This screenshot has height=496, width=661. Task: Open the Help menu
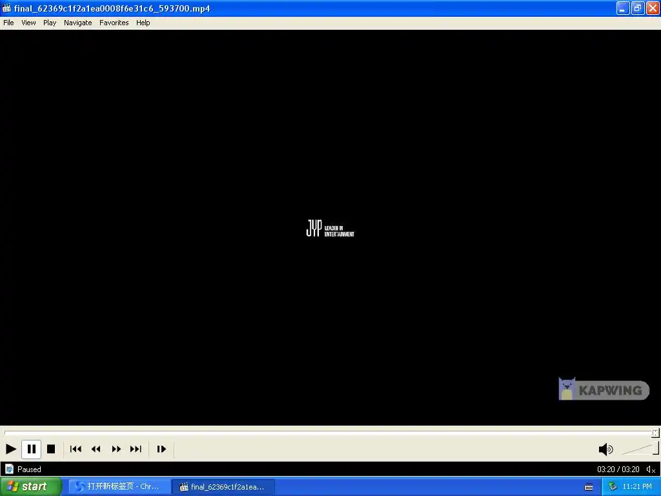[143, 23]
